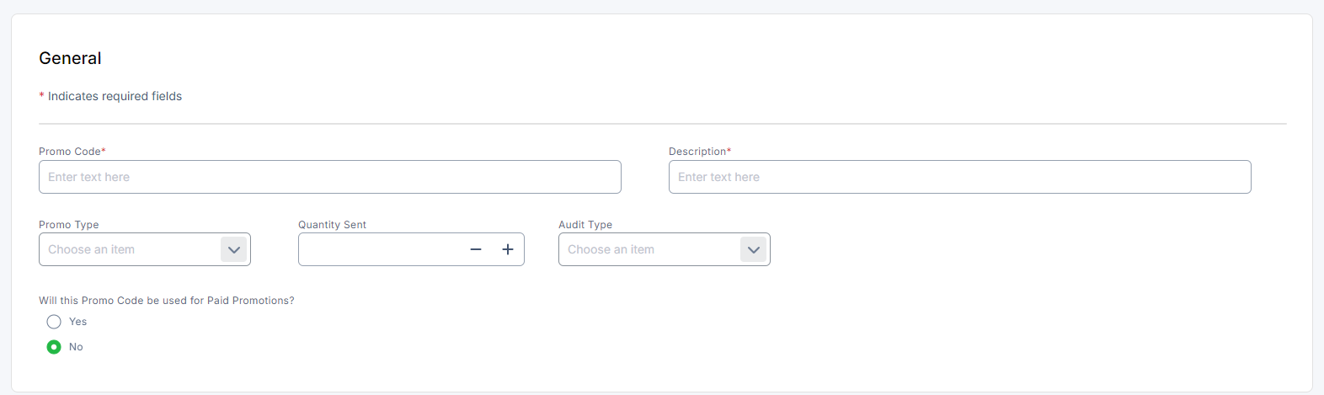Decrease Quantity Sent with the minus icon
The image size is (1324, 395).
click(x=476, y=249)
